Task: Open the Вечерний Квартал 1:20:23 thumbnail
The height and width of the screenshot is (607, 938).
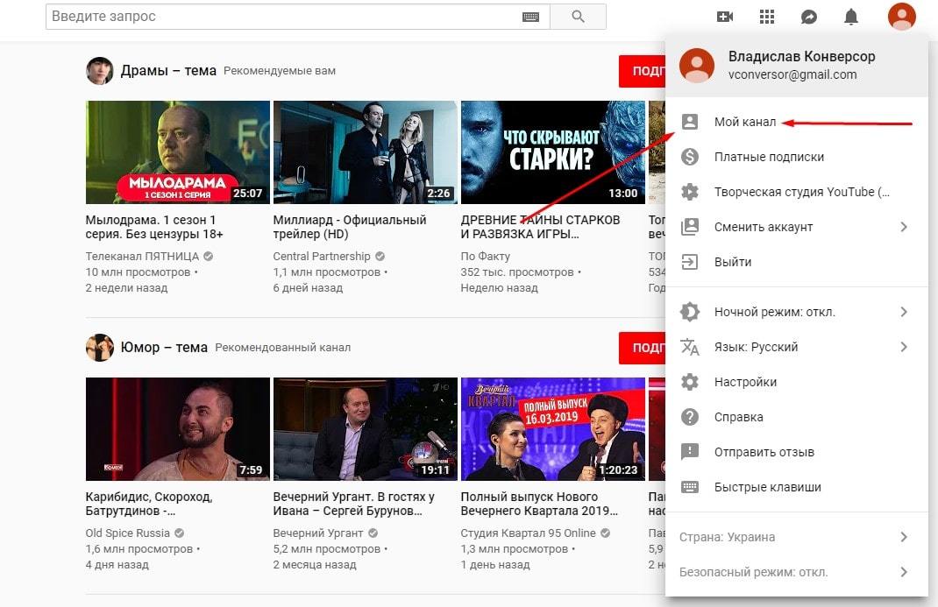Action: [x=553, y=429]
